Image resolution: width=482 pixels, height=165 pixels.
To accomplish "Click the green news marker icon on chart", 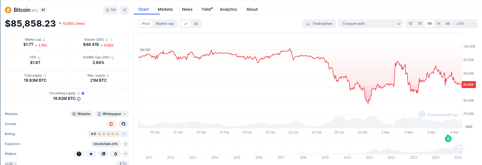I will [448, 138].
